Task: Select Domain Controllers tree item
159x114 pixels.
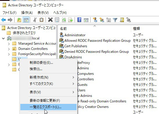Action: 33,49
